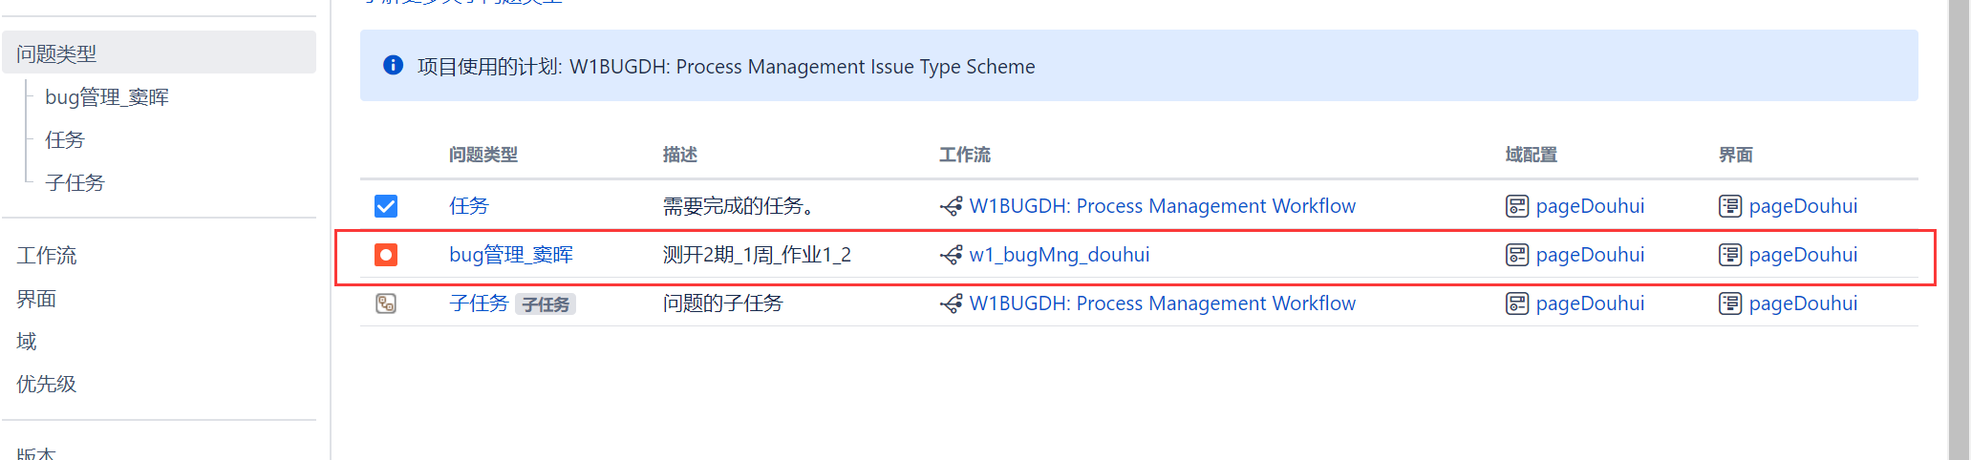Open the w1_bugMng_douhui workflow link

(1060, 255)
